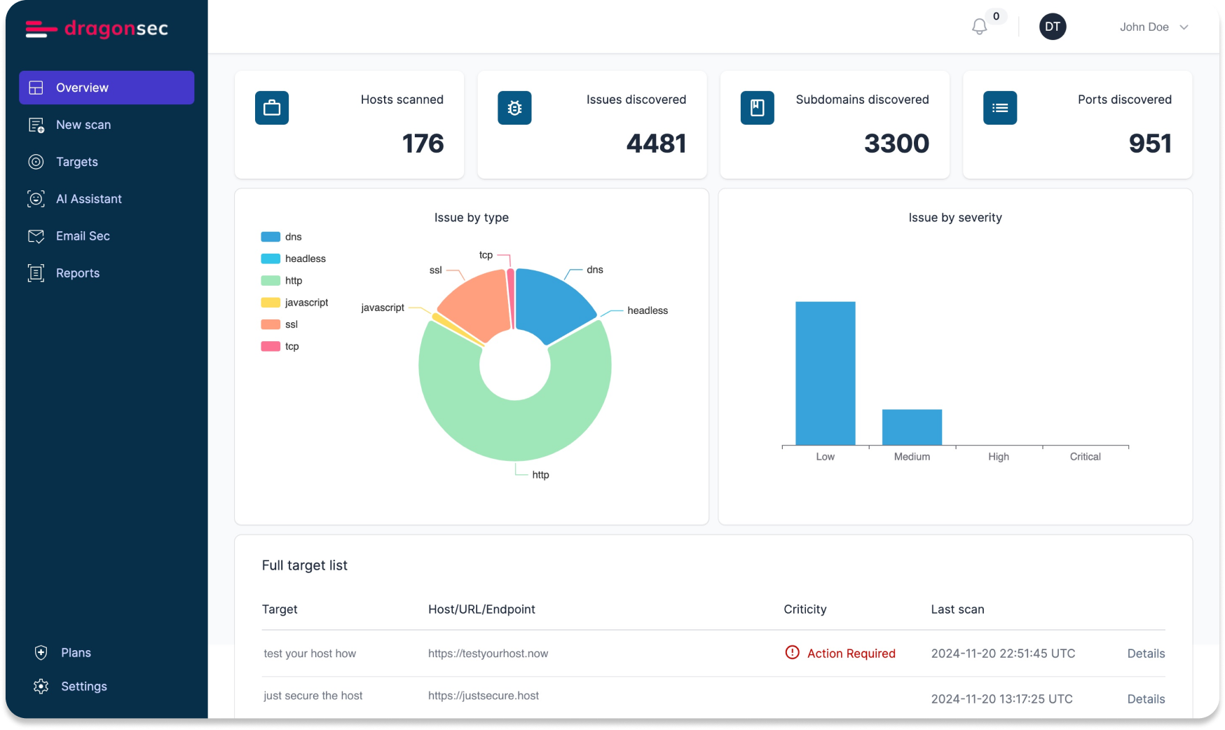Click the Ports discovered list icon
This screenshot has width=1225, height=730.
click(x=999, y=108)
